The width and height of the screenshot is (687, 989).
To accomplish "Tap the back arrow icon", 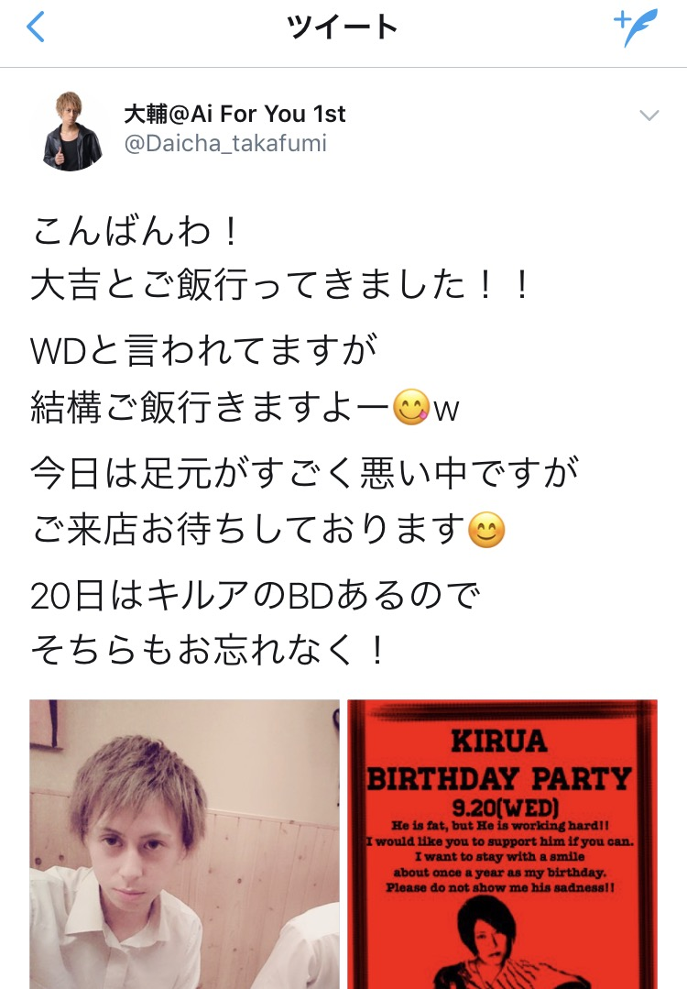I will click(36, 27).
